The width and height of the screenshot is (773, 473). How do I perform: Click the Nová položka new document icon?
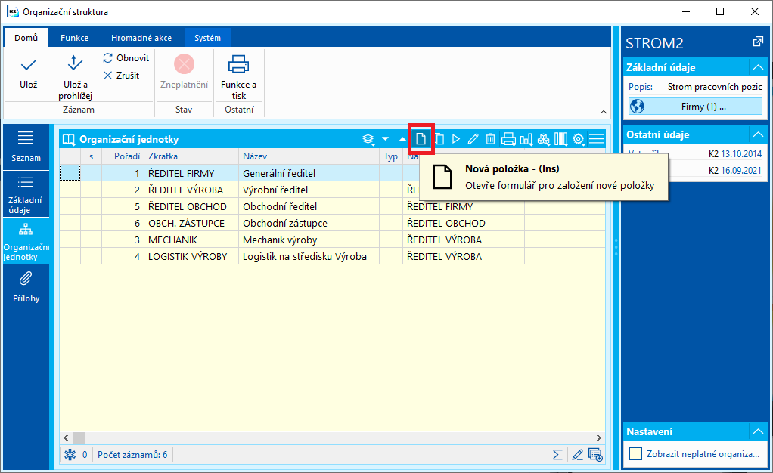pyautogui.click(x=421, y=139)
